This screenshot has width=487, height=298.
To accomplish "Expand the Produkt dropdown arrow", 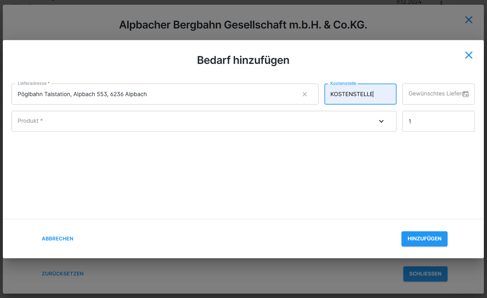I will point(381,121).
